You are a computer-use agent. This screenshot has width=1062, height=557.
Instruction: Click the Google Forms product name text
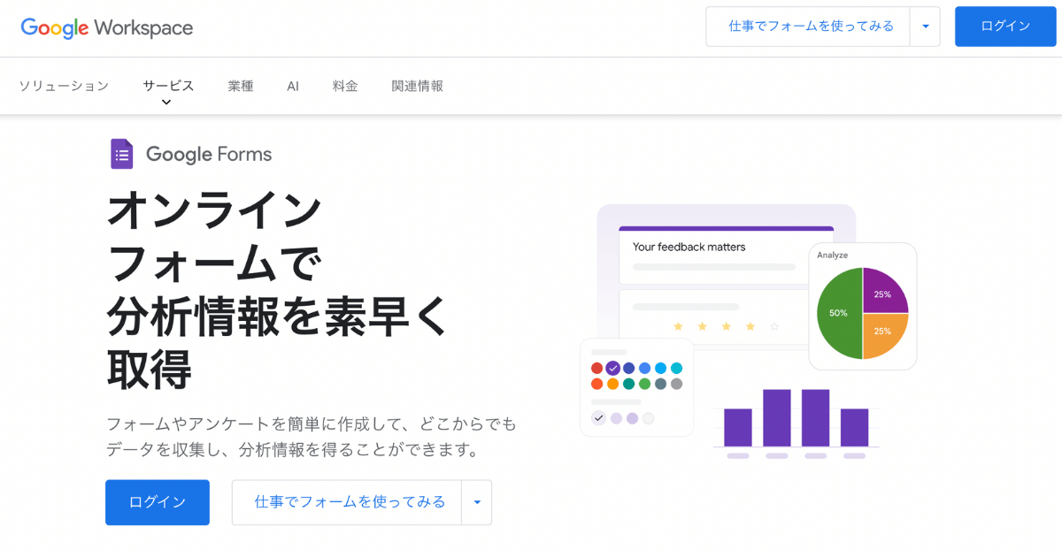click(209, 155)
